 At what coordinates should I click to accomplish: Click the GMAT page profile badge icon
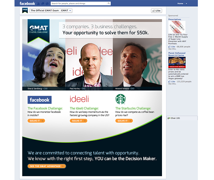click(x=25, y=11)
